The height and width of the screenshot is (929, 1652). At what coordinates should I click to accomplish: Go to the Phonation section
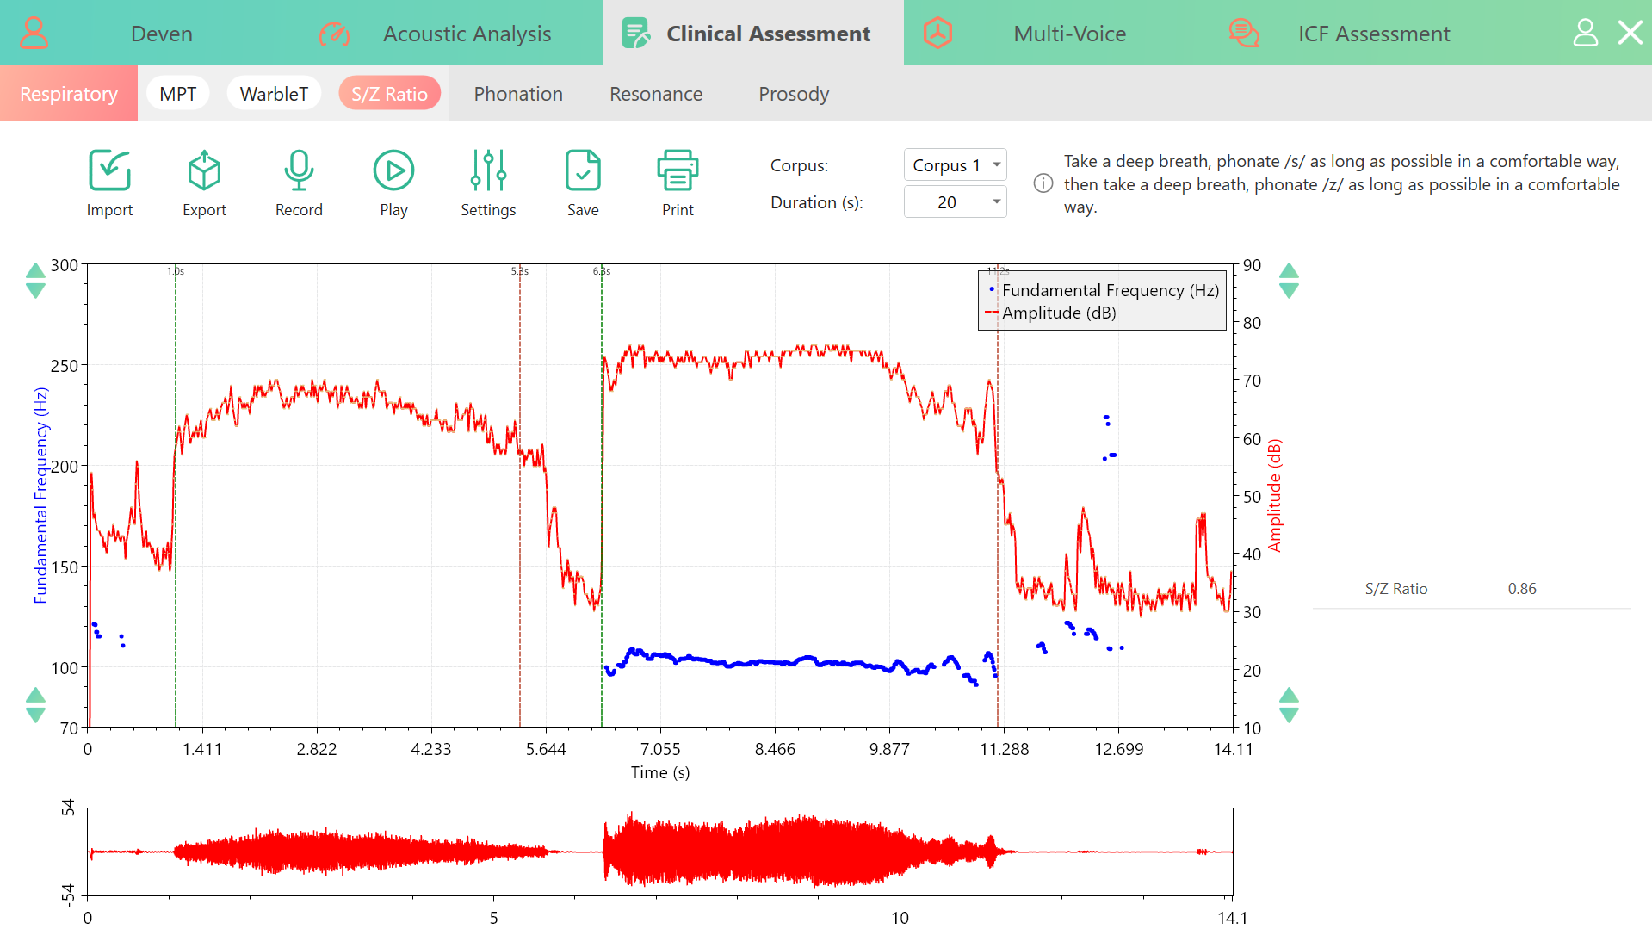click(x=518, y=94)
